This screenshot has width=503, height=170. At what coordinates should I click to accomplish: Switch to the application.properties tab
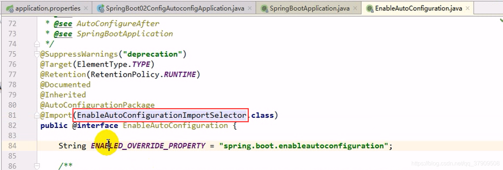pos(48,8)
